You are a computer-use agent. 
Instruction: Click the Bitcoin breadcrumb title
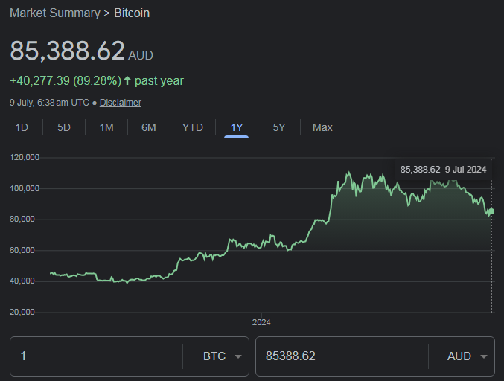[132, 13]
